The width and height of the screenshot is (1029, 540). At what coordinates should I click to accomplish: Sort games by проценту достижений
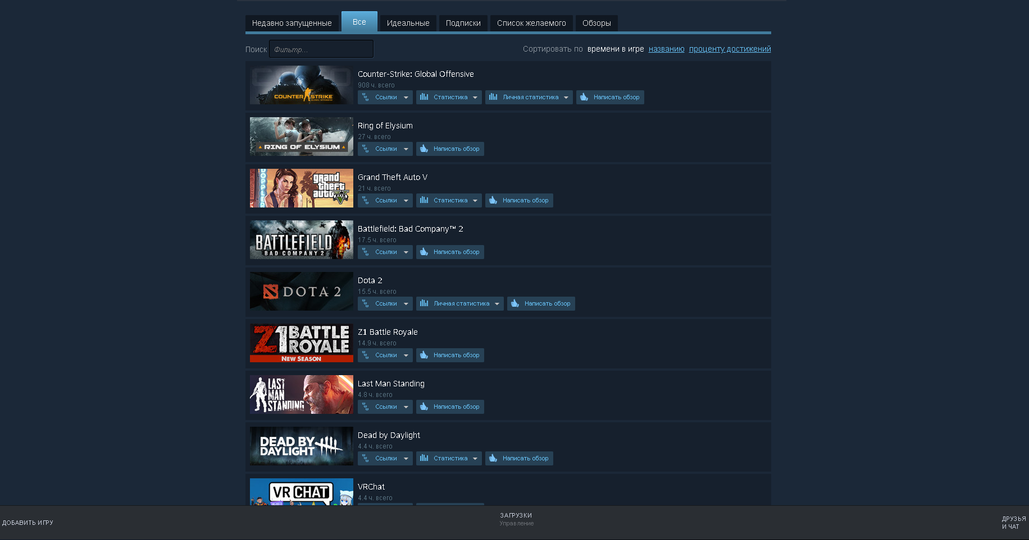tap(730, 49)
